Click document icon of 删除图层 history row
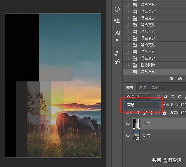The image size is (186, 167). [x=134, y=65]
